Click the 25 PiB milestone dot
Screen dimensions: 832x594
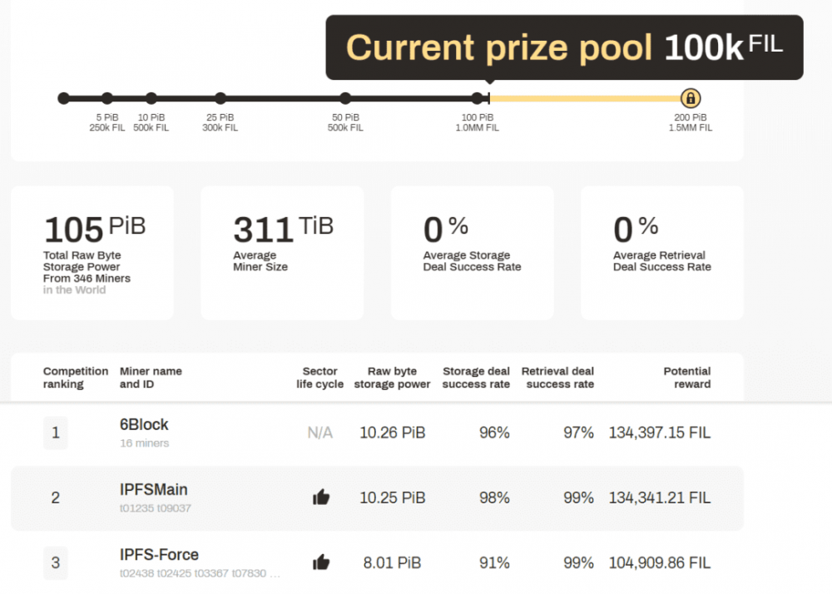[220, 98]
